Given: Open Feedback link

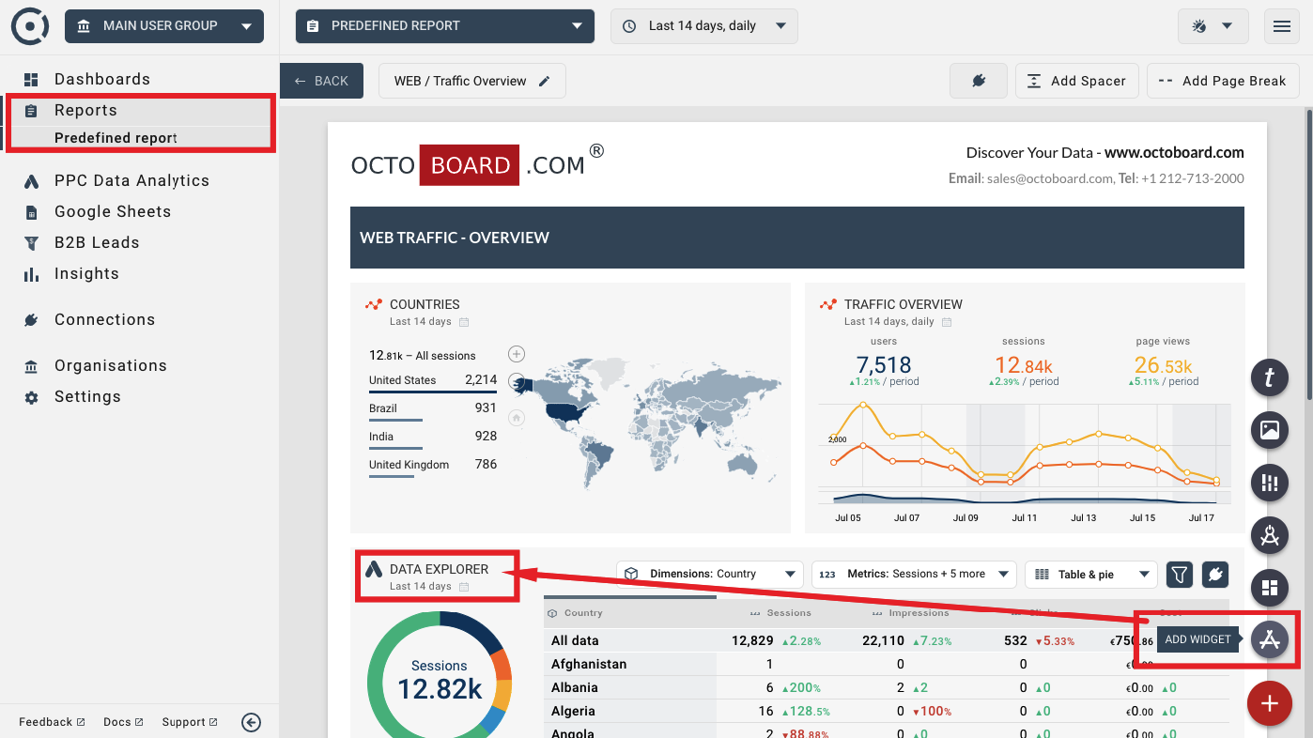Looking at the screenshot, I should (52, 722).
